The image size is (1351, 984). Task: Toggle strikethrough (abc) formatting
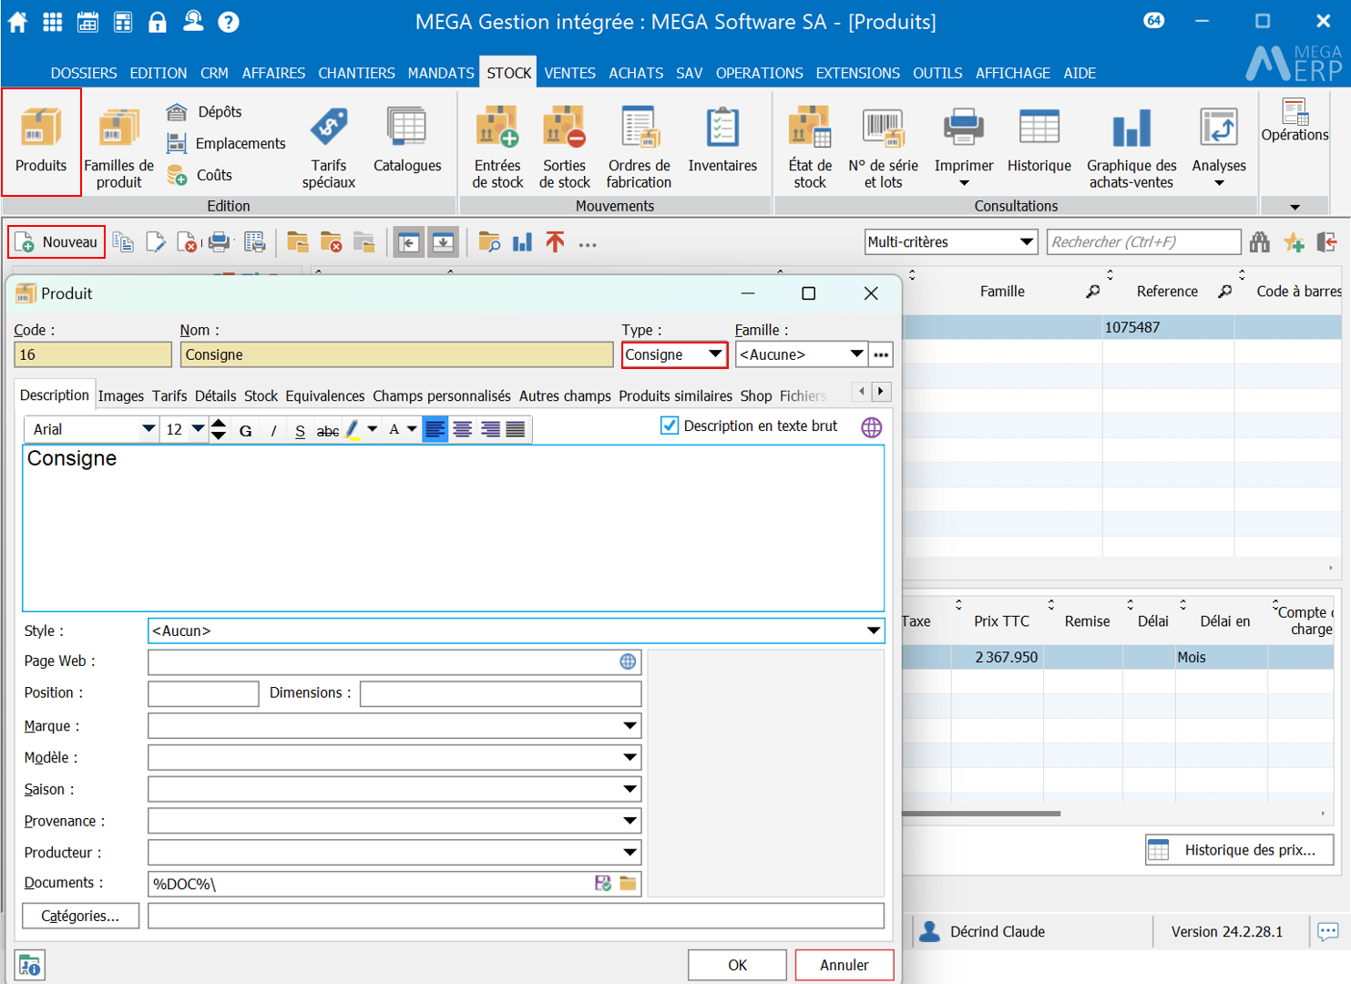[328, 430]
